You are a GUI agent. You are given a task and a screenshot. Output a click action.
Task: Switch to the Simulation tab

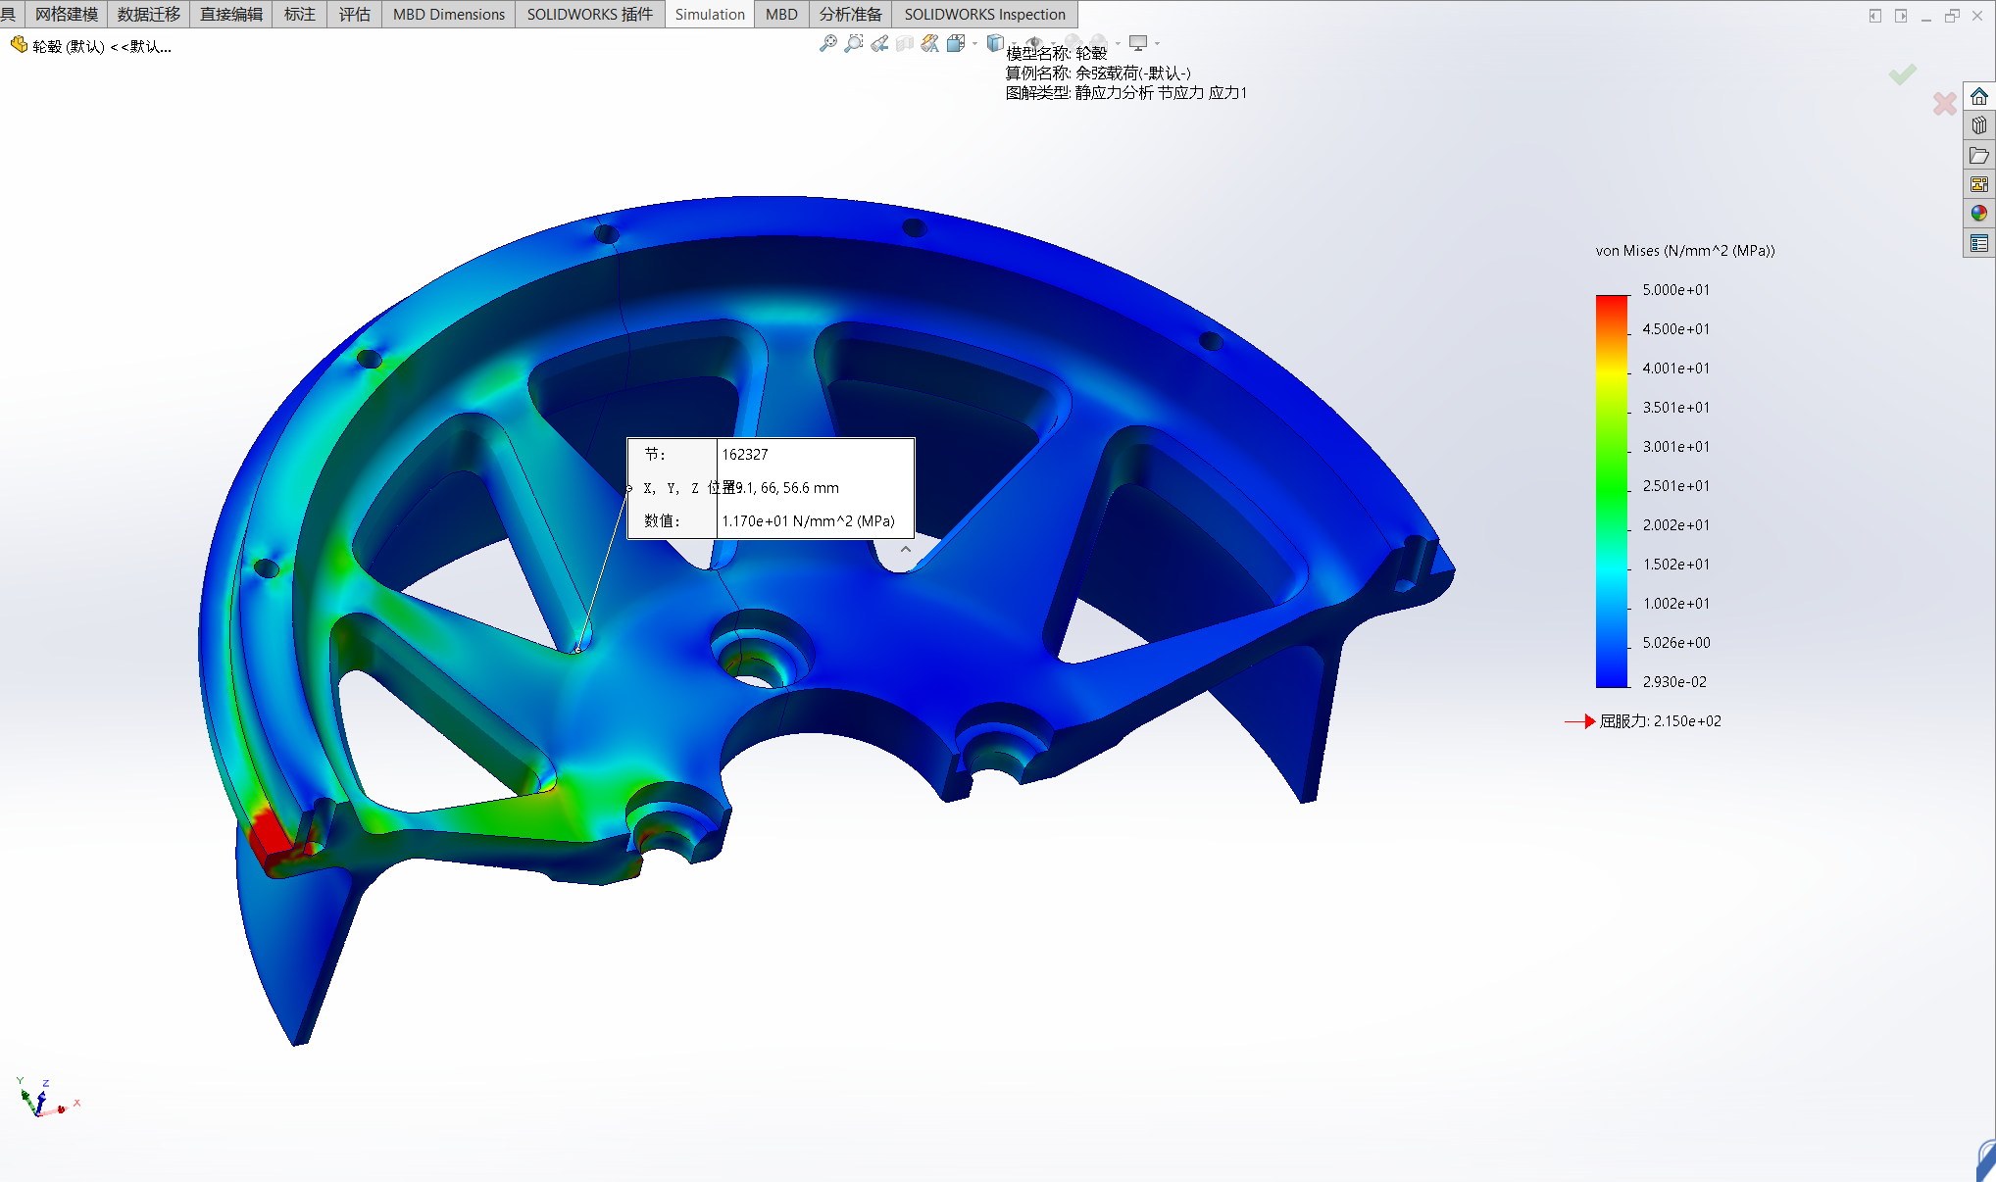click(710, 14)
